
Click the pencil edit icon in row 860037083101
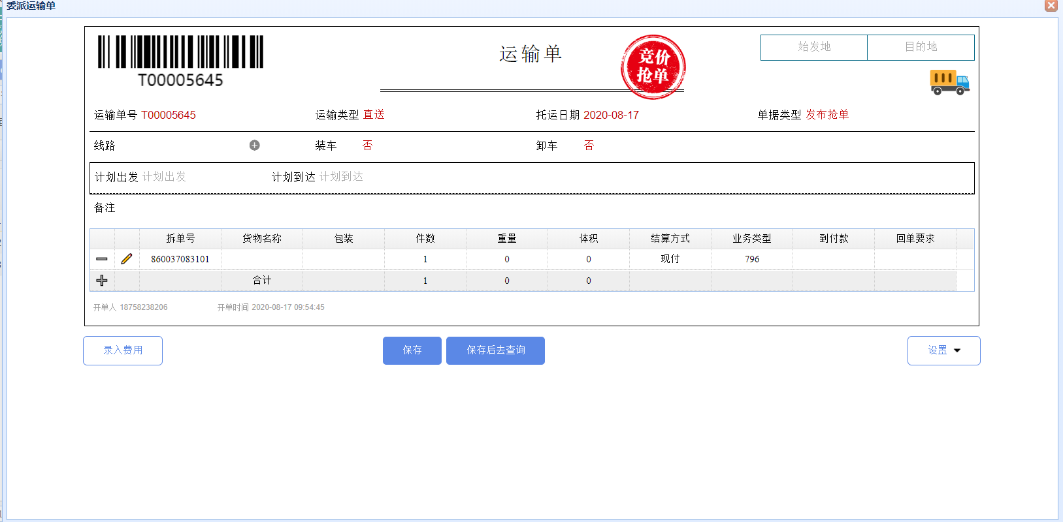(127, 259)
